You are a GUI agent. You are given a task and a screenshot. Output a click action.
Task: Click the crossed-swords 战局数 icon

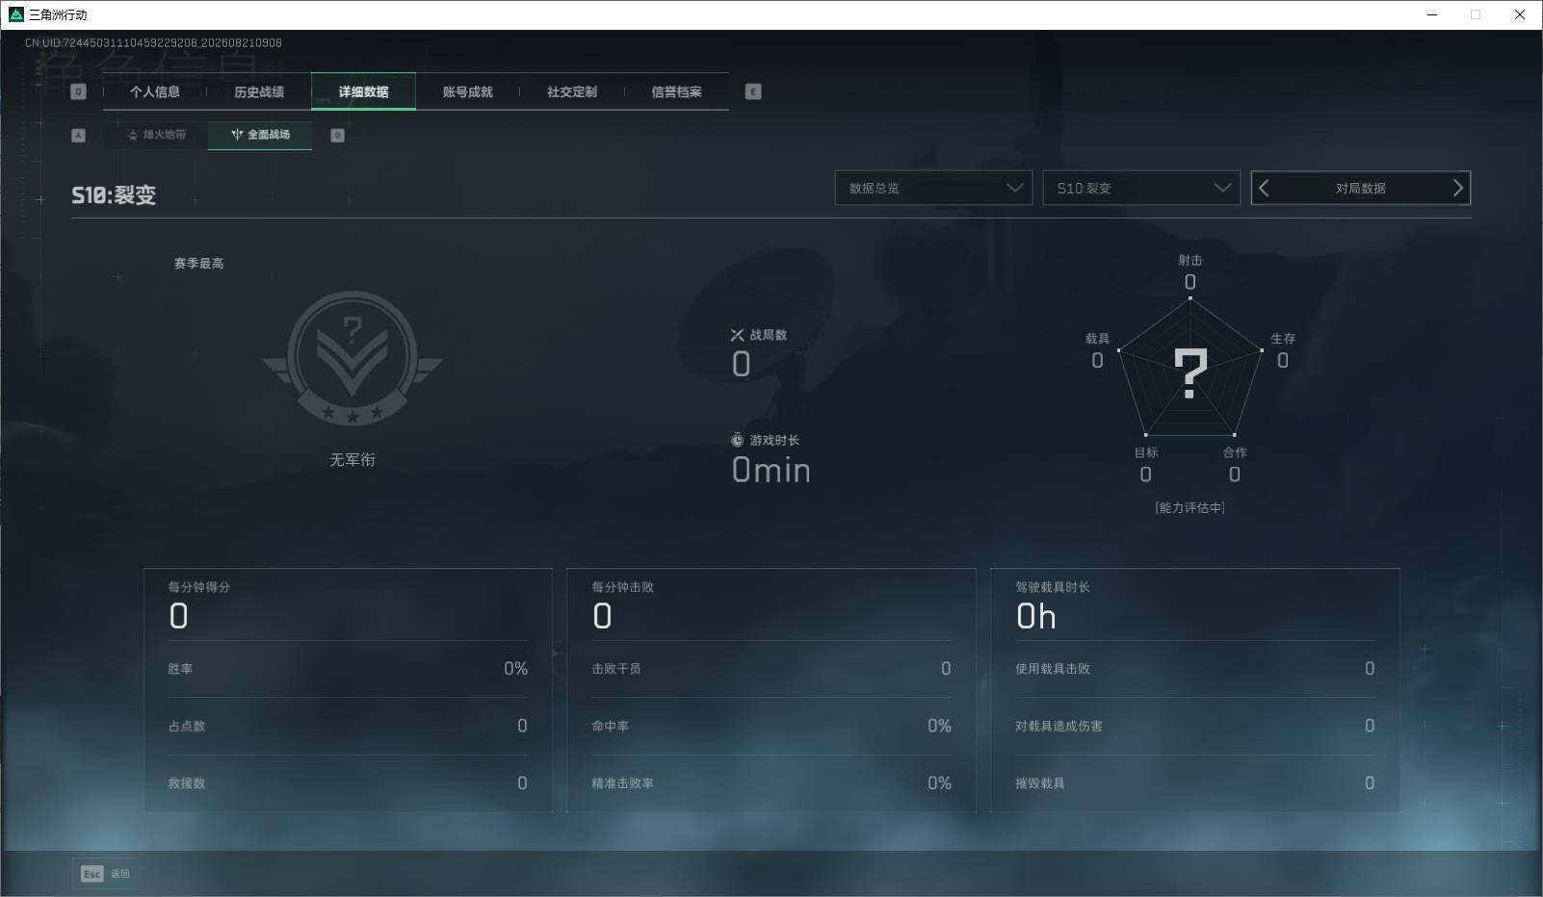click(737, 335)
